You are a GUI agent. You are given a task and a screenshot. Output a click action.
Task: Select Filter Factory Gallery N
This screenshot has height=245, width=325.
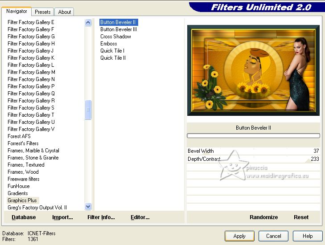[31, 79]
